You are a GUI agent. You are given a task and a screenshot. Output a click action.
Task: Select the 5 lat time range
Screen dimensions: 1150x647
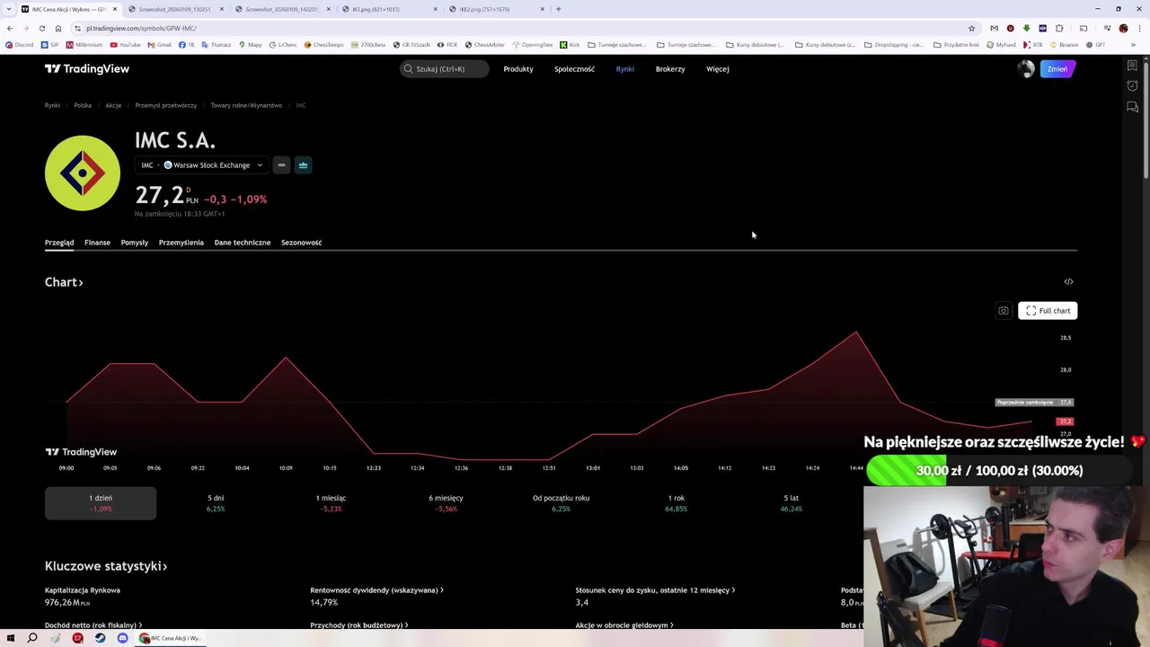[792, 503]
